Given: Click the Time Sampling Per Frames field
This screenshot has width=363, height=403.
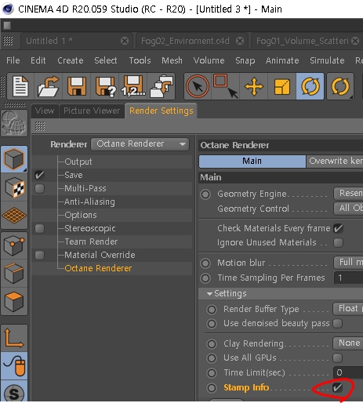Looking at the screenshot, I should pyautogui.click(x=348, y=278).
